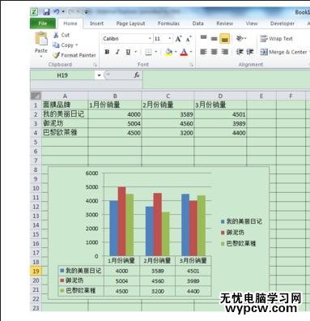This screenshot has height=321, width=310.
Task: Click the blue legend swatch for 我的美丽日记
Action: pyautogui.click(x=223, y=221)
